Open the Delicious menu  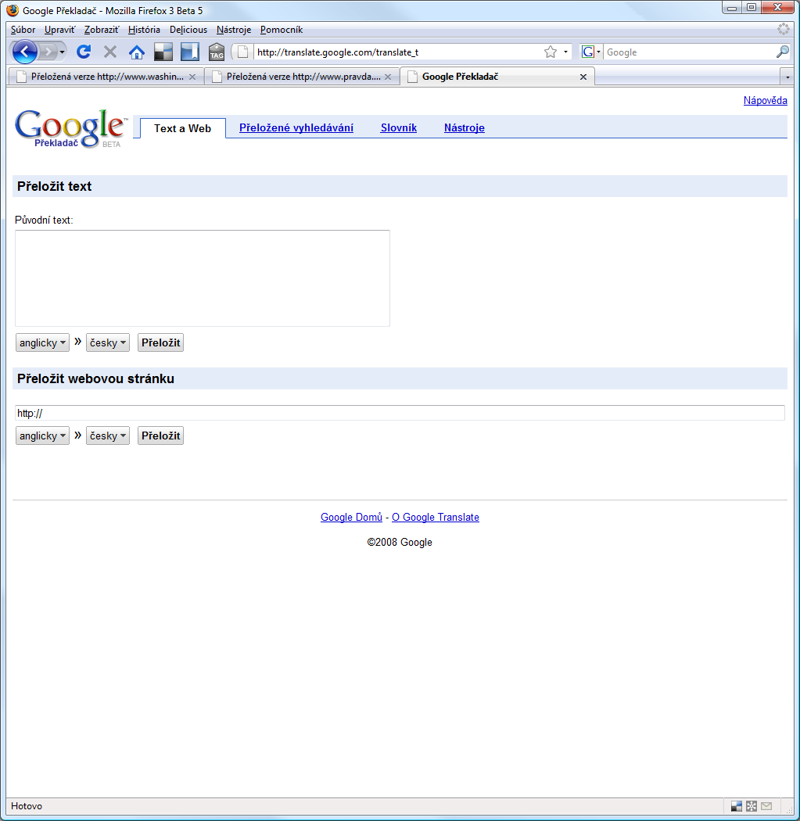188,30
